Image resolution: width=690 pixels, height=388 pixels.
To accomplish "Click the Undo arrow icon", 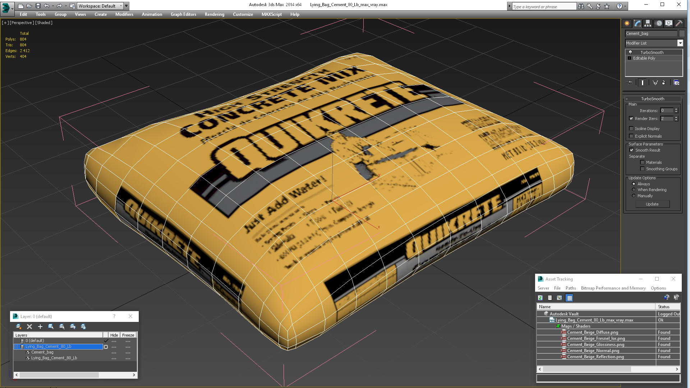I will tap(47, 6).
